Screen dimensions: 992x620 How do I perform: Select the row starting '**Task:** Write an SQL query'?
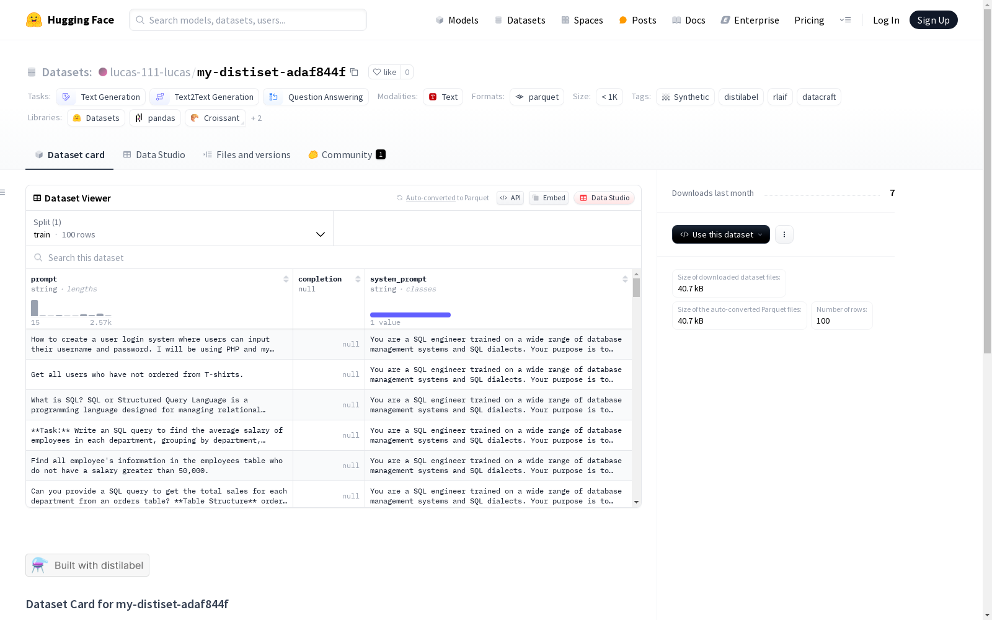[x=329, y=435]
